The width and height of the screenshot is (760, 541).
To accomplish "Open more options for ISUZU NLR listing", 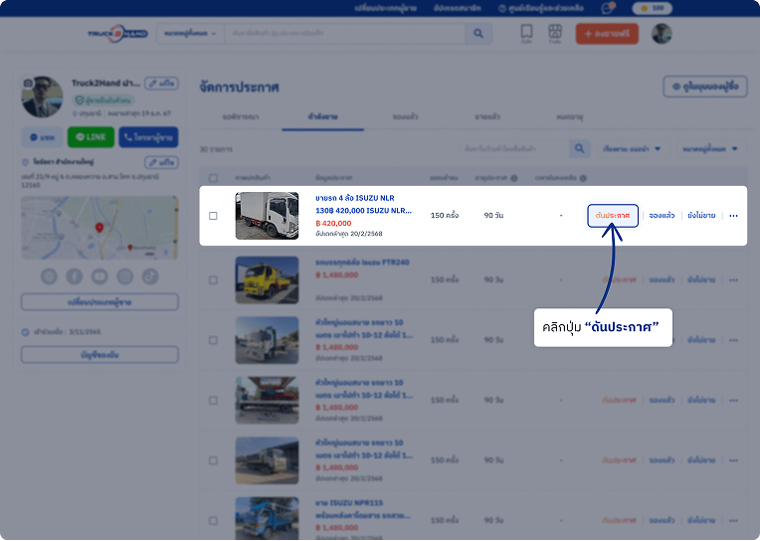I will point(733,215).
